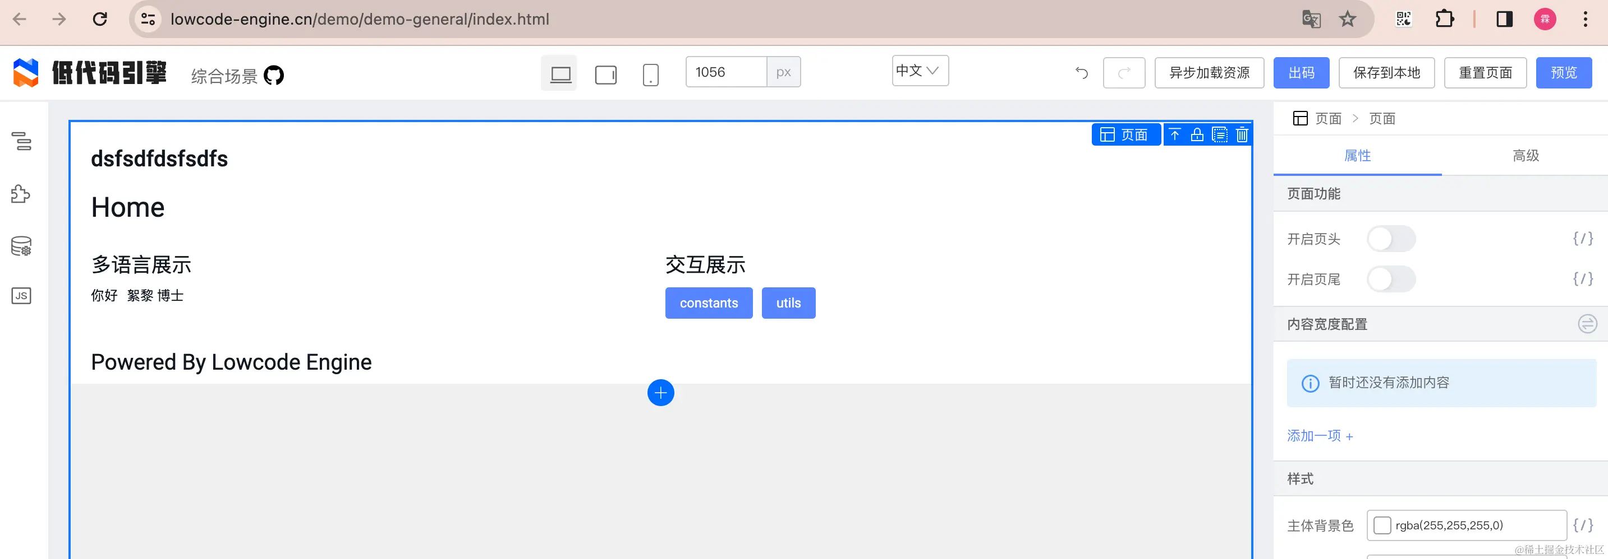Reload the browser page

coord(100,19)
